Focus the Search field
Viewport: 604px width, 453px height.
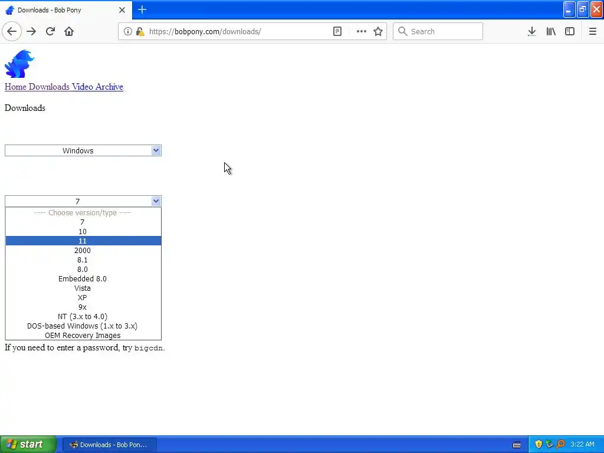[438, 32]
